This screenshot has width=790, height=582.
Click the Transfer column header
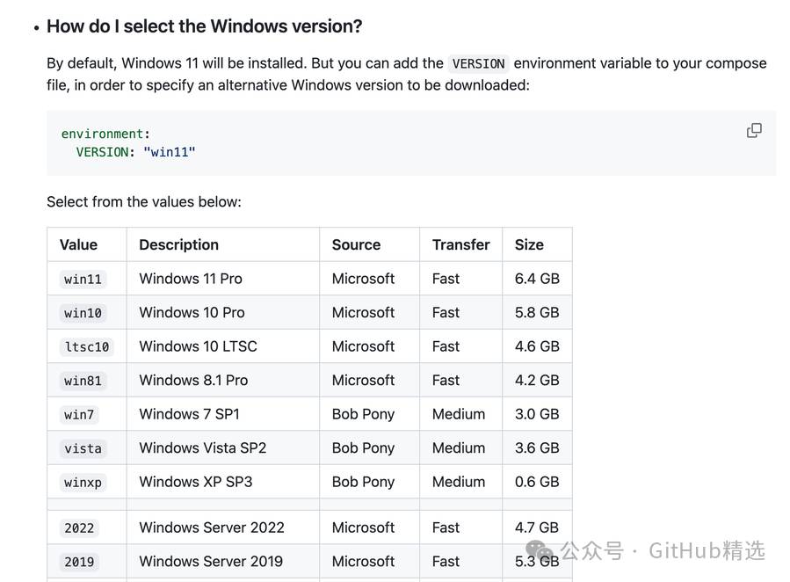click(461, 244)
